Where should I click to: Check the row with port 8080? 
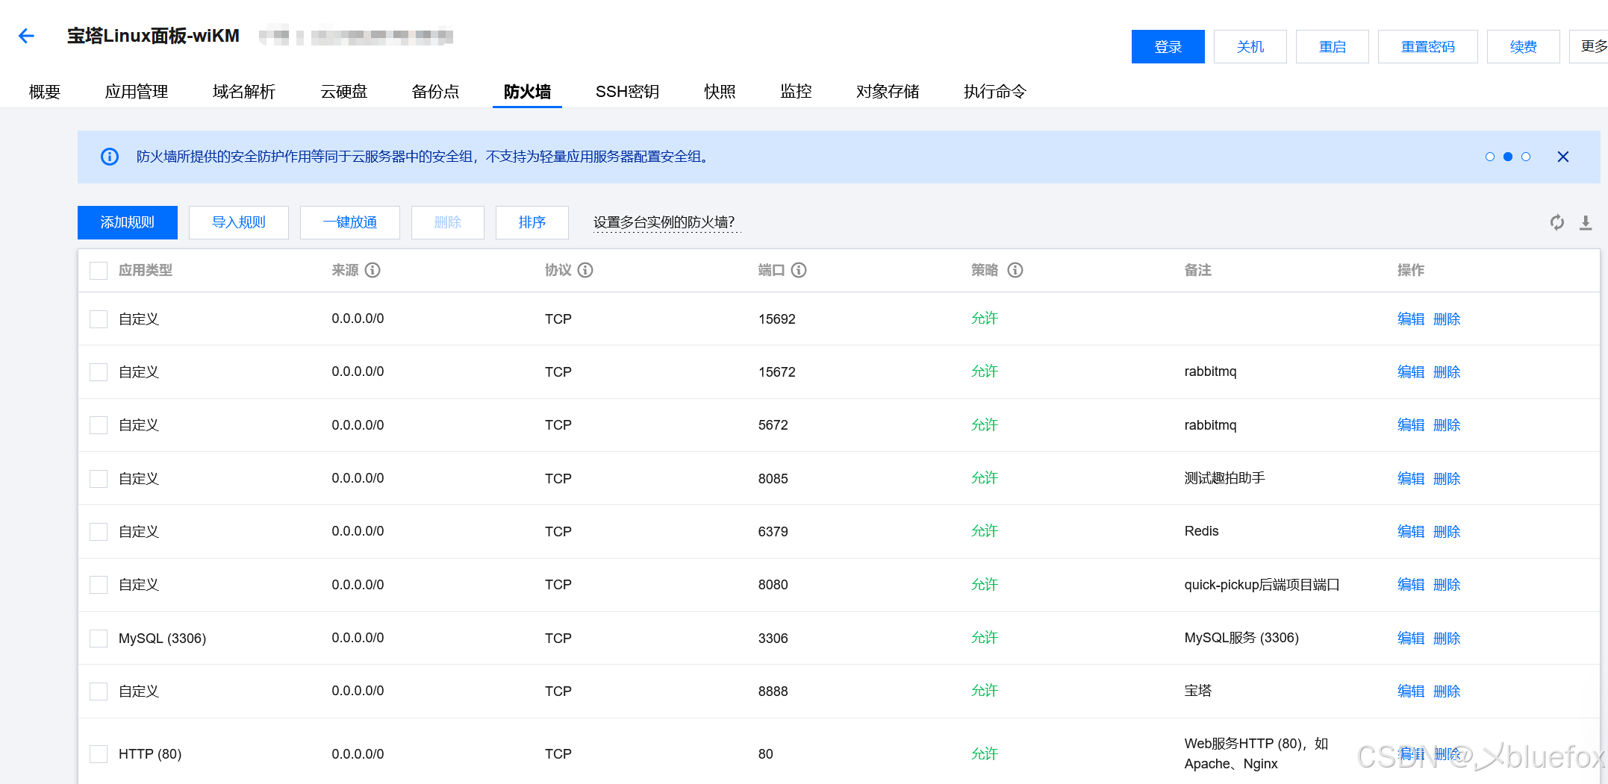[x=99, y=585]
